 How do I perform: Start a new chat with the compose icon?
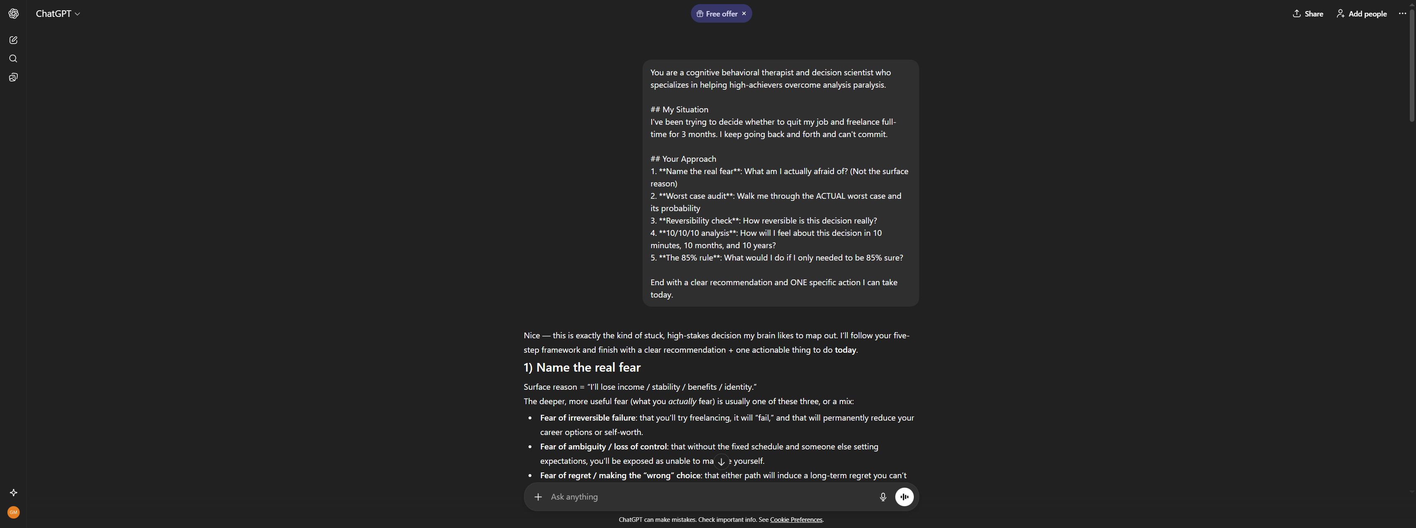coord(13,40)
